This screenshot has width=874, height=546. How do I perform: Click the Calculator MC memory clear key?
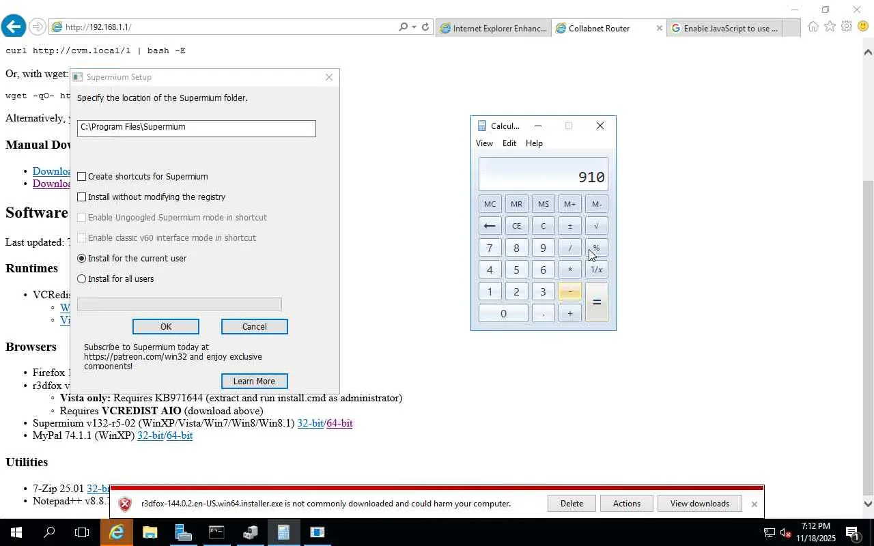(x=490, y=204)
